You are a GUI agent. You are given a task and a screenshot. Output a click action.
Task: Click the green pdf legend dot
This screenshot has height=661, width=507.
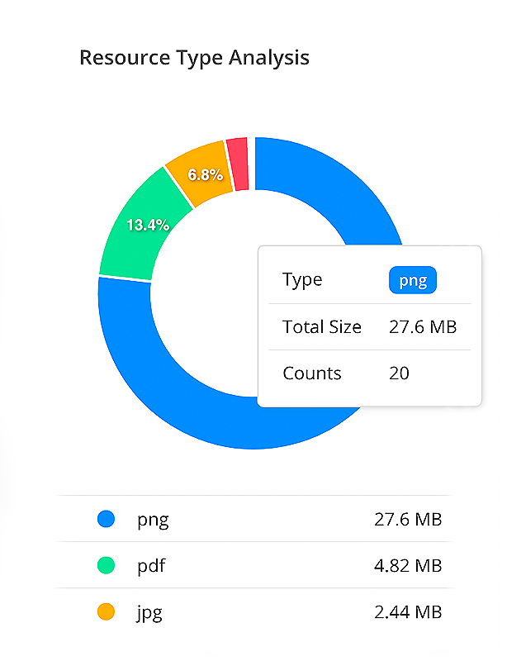tap(107, 565)
